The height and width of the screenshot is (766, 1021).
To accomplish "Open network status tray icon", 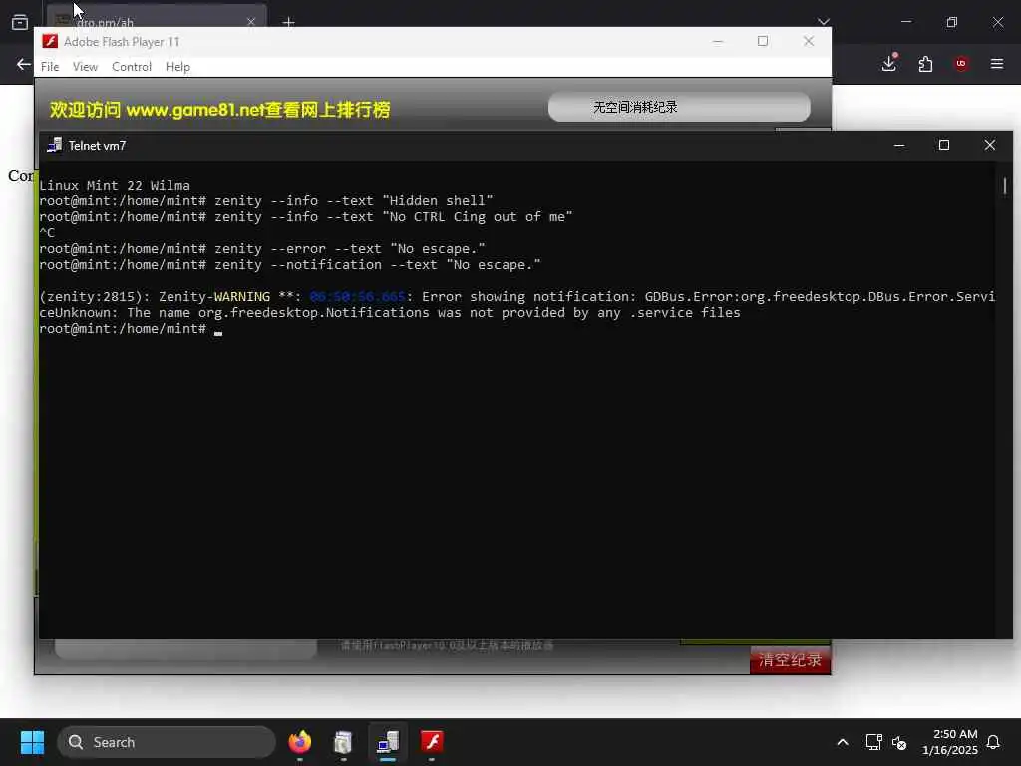I will tap(873, 742).
